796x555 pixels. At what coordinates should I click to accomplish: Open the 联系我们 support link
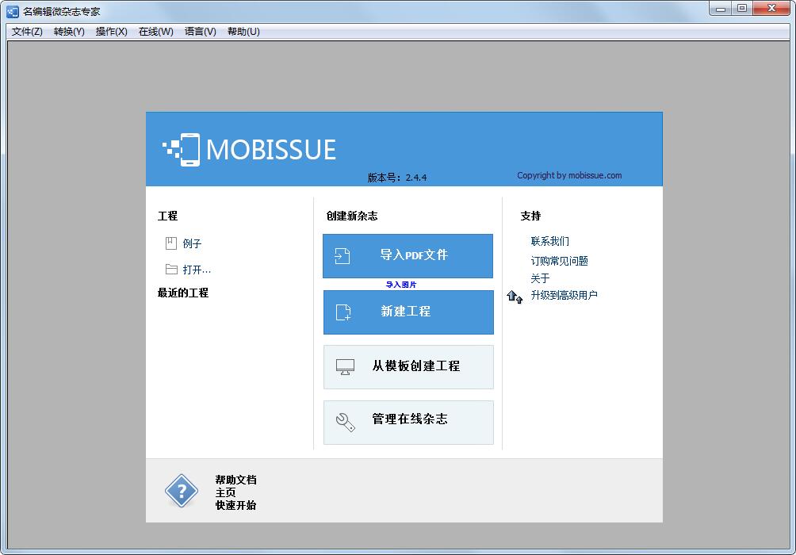pos(550,241)
